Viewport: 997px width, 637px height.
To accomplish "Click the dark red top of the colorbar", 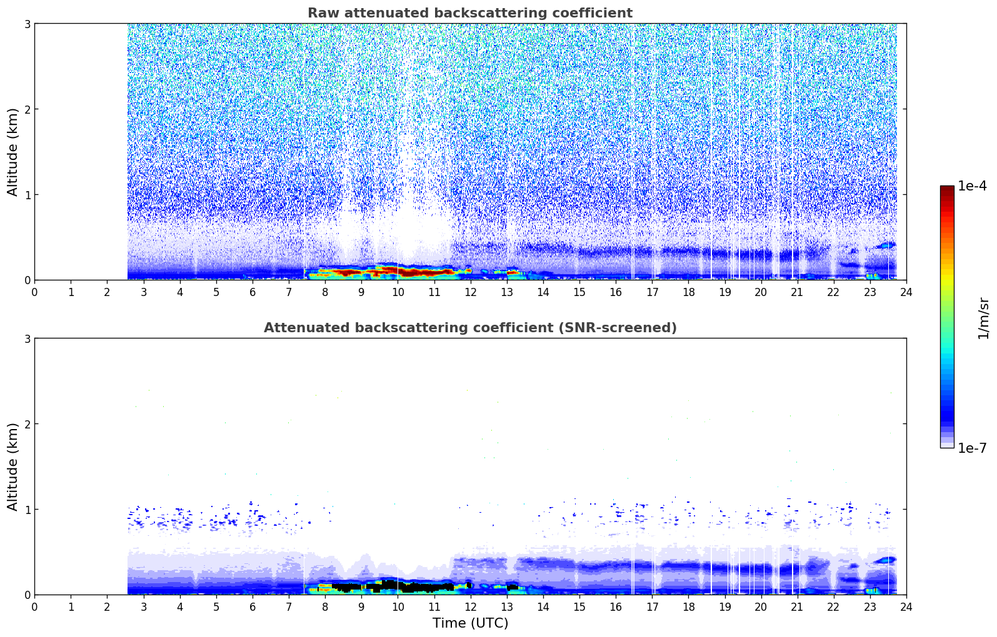I will click(946, 191).
